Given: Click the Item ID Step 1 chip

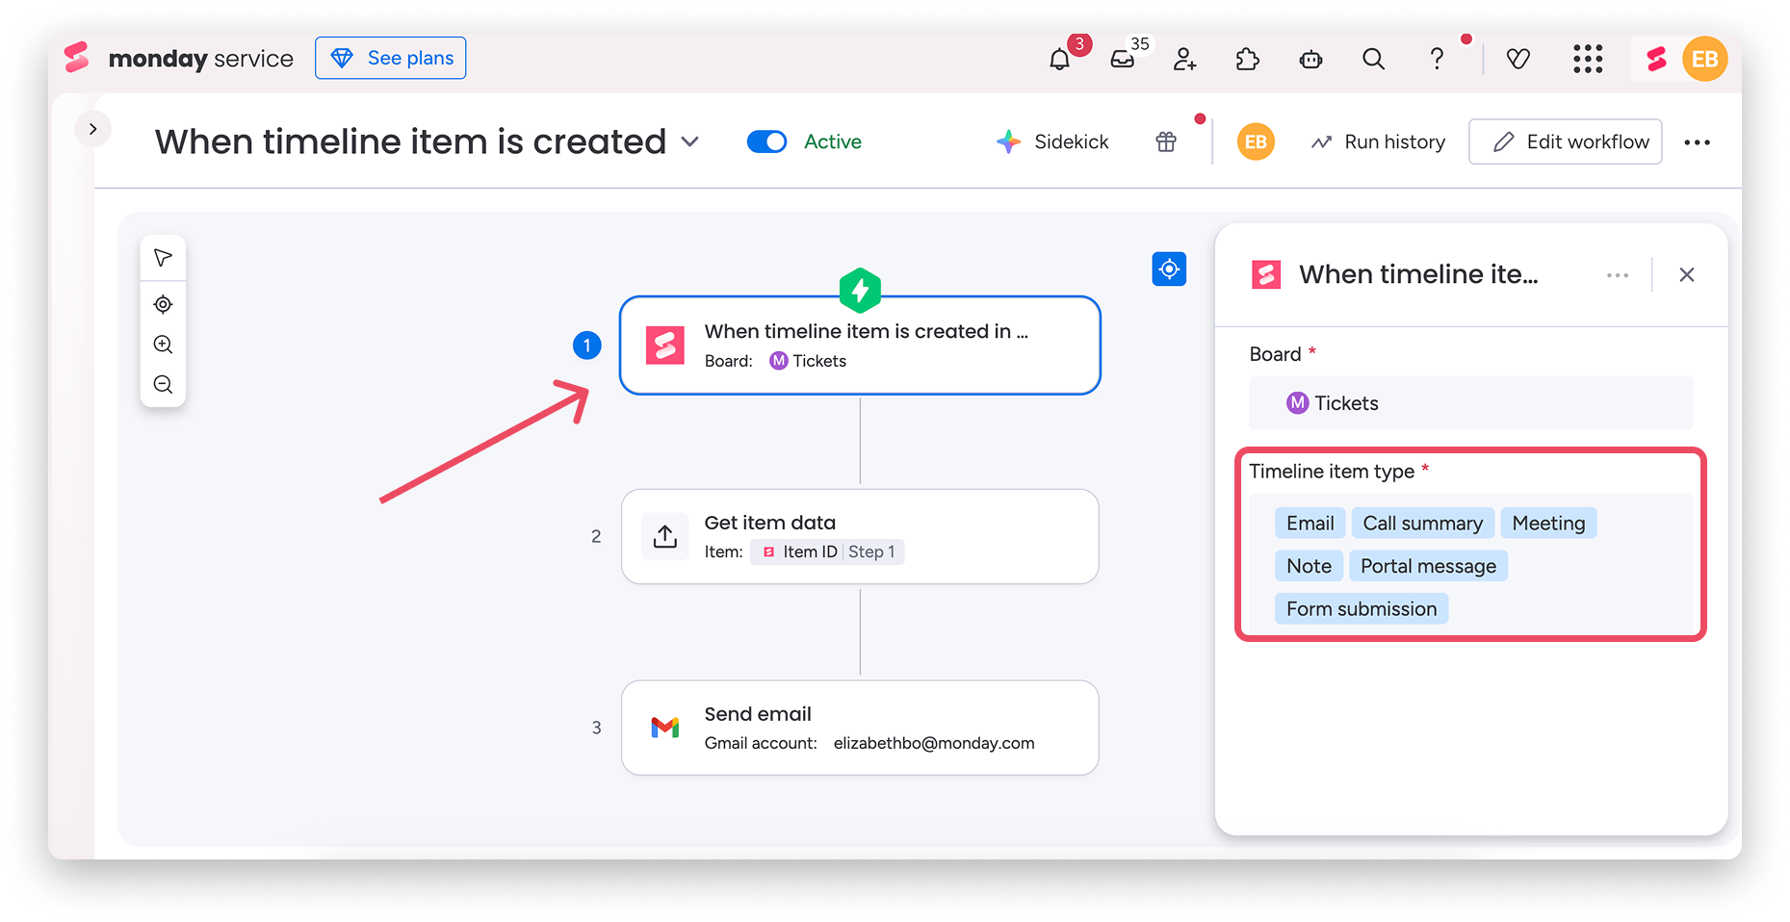Looking at the screenshot, I should (827, 552).
